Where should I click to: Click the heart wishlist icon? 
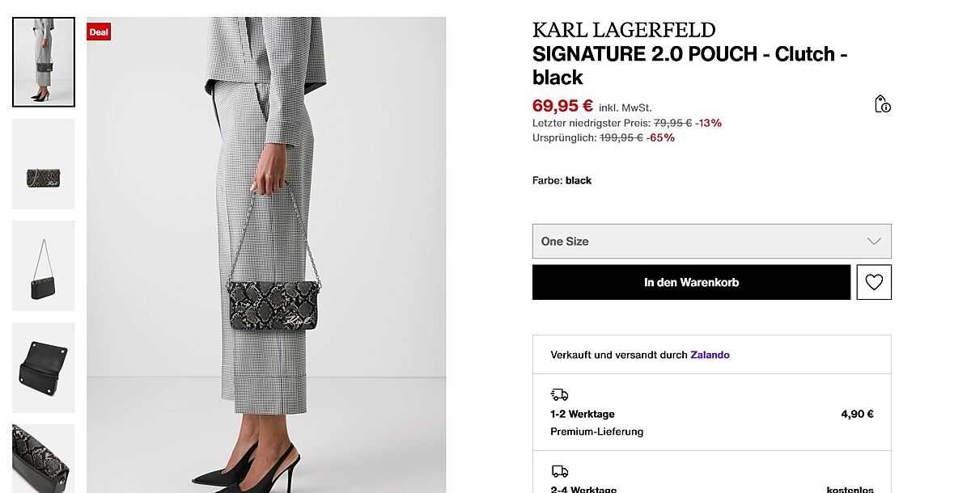874,282
